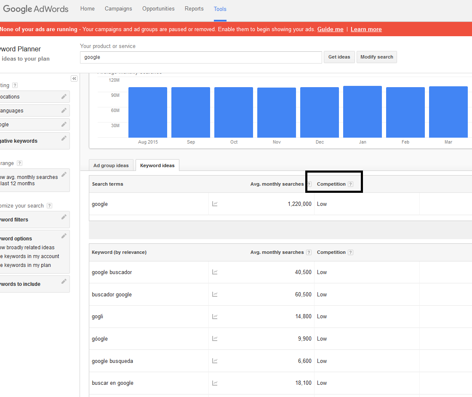Click the pencil icon in the keywords to include box

(64, 281)
